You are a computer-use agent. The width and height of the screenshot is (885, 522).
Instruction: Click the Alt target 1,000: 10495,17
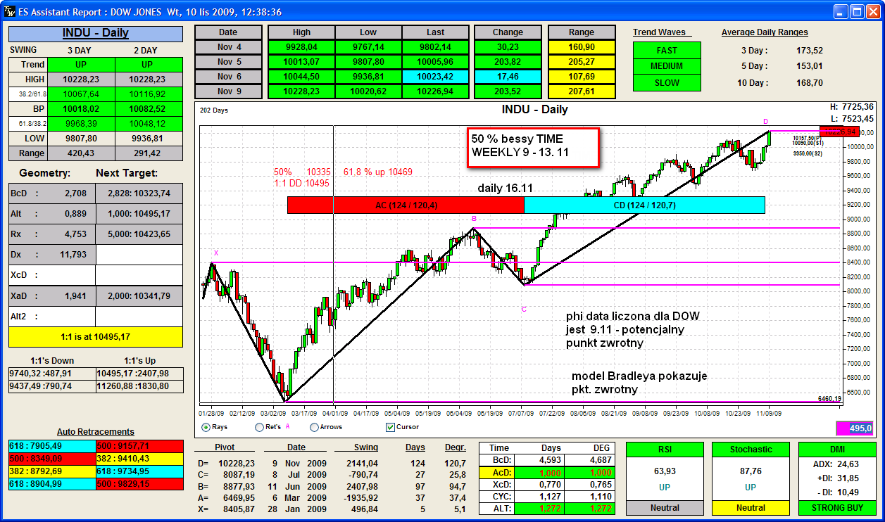pyautogui.click(x=139, y=214)
